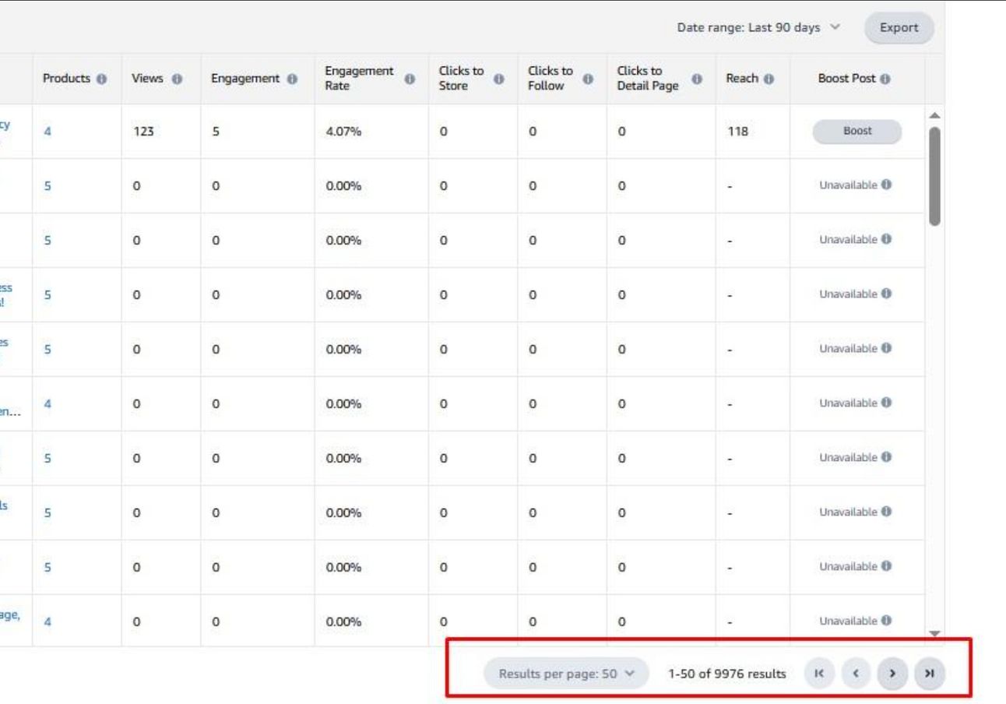Click the Export button
This screenshot has height=704, width=1006.
[899, 28]
